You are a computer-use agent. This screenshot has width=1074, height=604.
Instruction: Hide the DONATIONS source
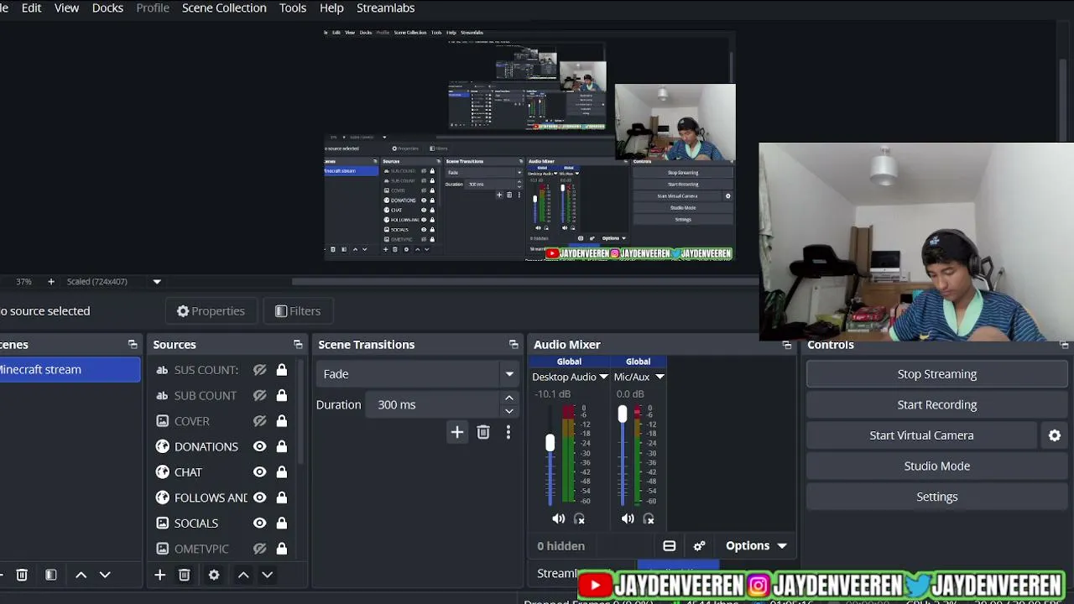260,446
